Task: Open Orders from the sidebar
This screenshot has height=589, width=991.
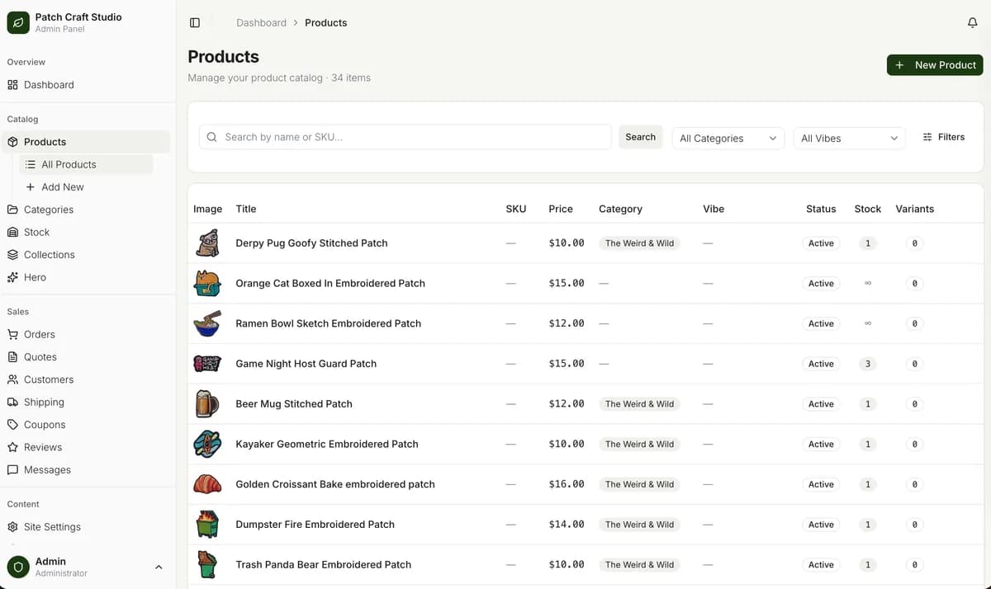Action: (x=39, y=334)
